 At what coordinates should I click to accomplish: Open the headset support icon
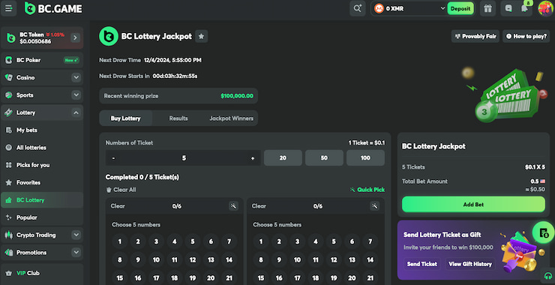tap(548, 276)
